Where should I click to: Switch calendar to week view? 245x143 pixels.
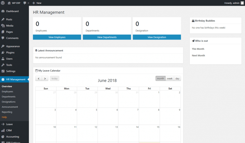tap(170, 78)
